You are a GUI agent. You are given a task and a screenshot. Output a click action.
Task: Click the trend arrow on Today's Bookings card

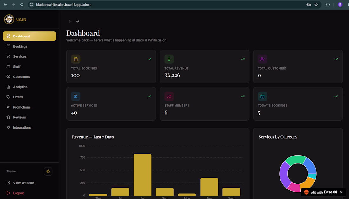click(x=336, y=96)
